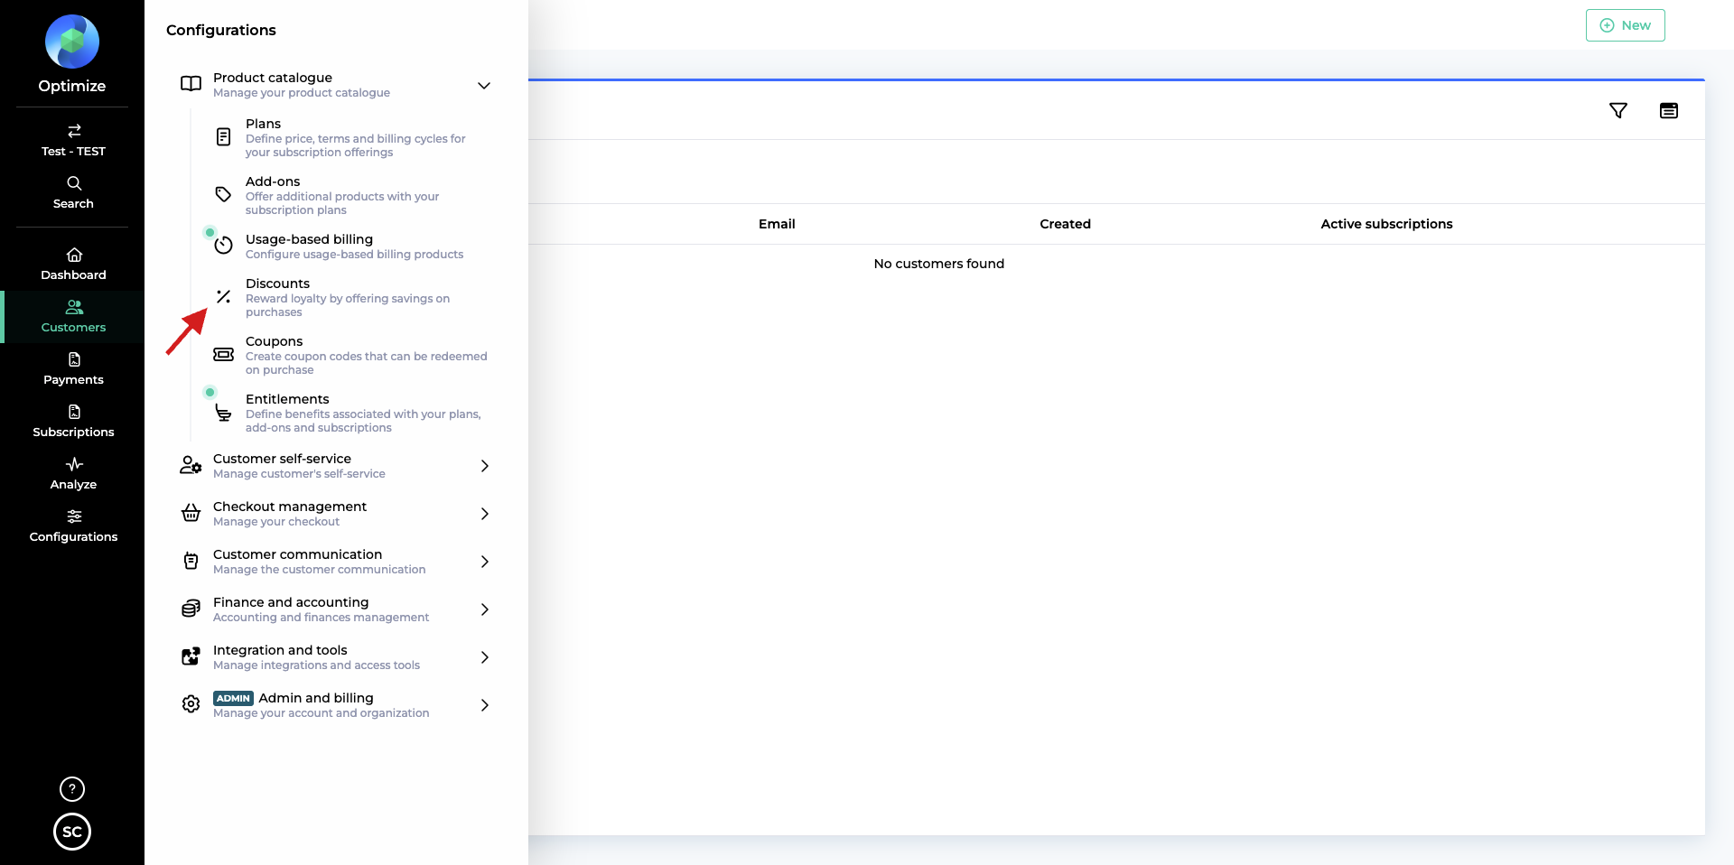This screenshot has height=865, width=1734.
Task: Click "Accounting and finances management" subtitle
Action: click(322, 618)
